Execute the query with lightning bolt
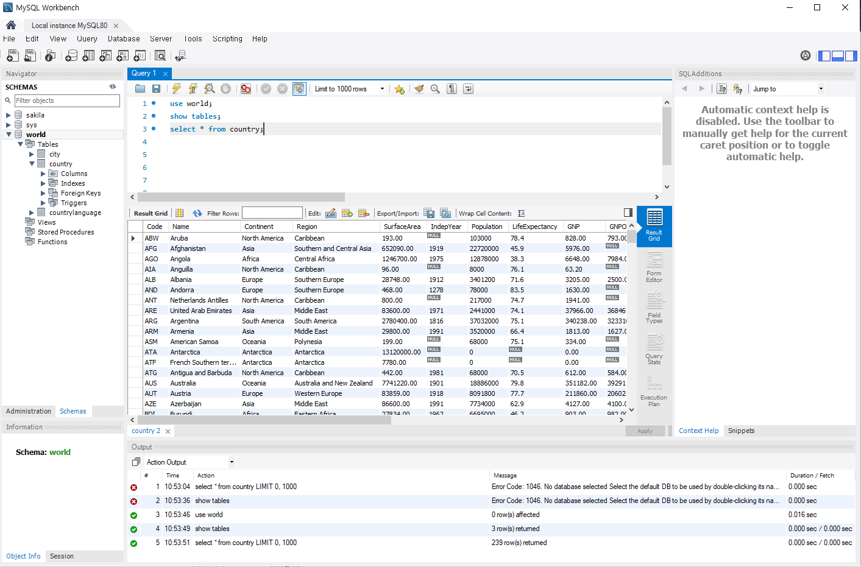 click(x=177, y=89)
